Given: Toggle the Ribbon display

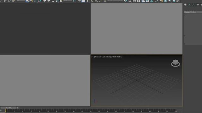Looking at the screenshot, I should tap(143, 1).
